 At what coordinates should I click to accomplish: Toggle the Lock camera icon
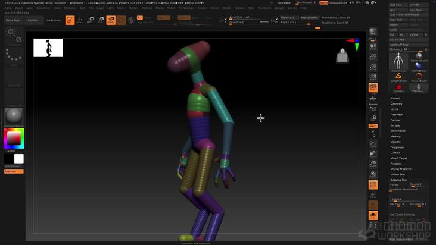[x=373, y=119]
